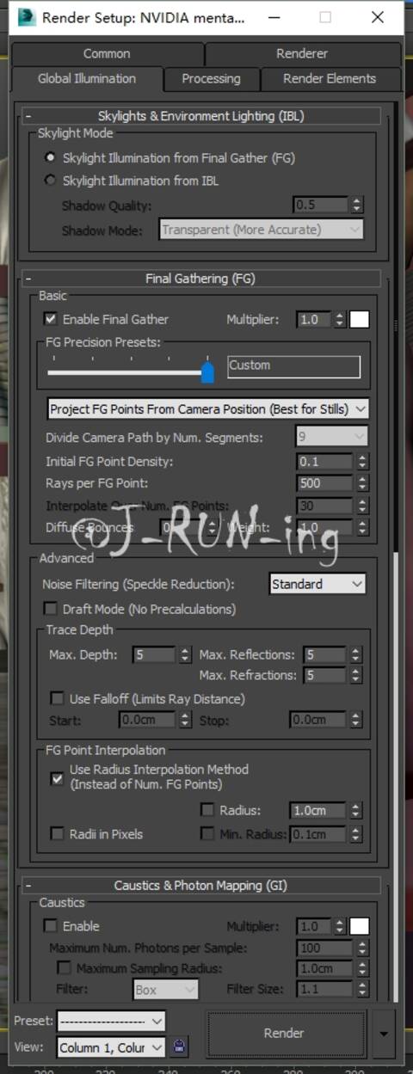Enable Caustics checkbox

click(52, 926)
